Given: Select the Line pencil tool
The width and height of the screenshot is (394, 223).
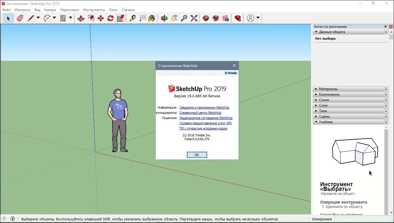Looking at the screenshot, I should [31, 18].
